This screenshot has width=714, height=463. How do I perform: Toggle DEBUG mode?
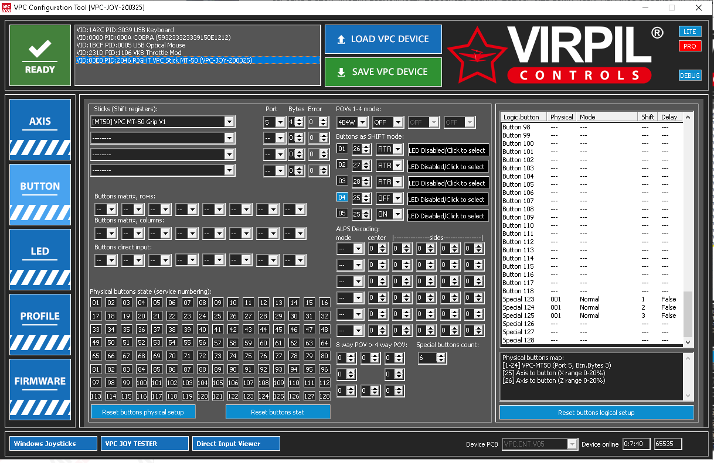[690, 76]
